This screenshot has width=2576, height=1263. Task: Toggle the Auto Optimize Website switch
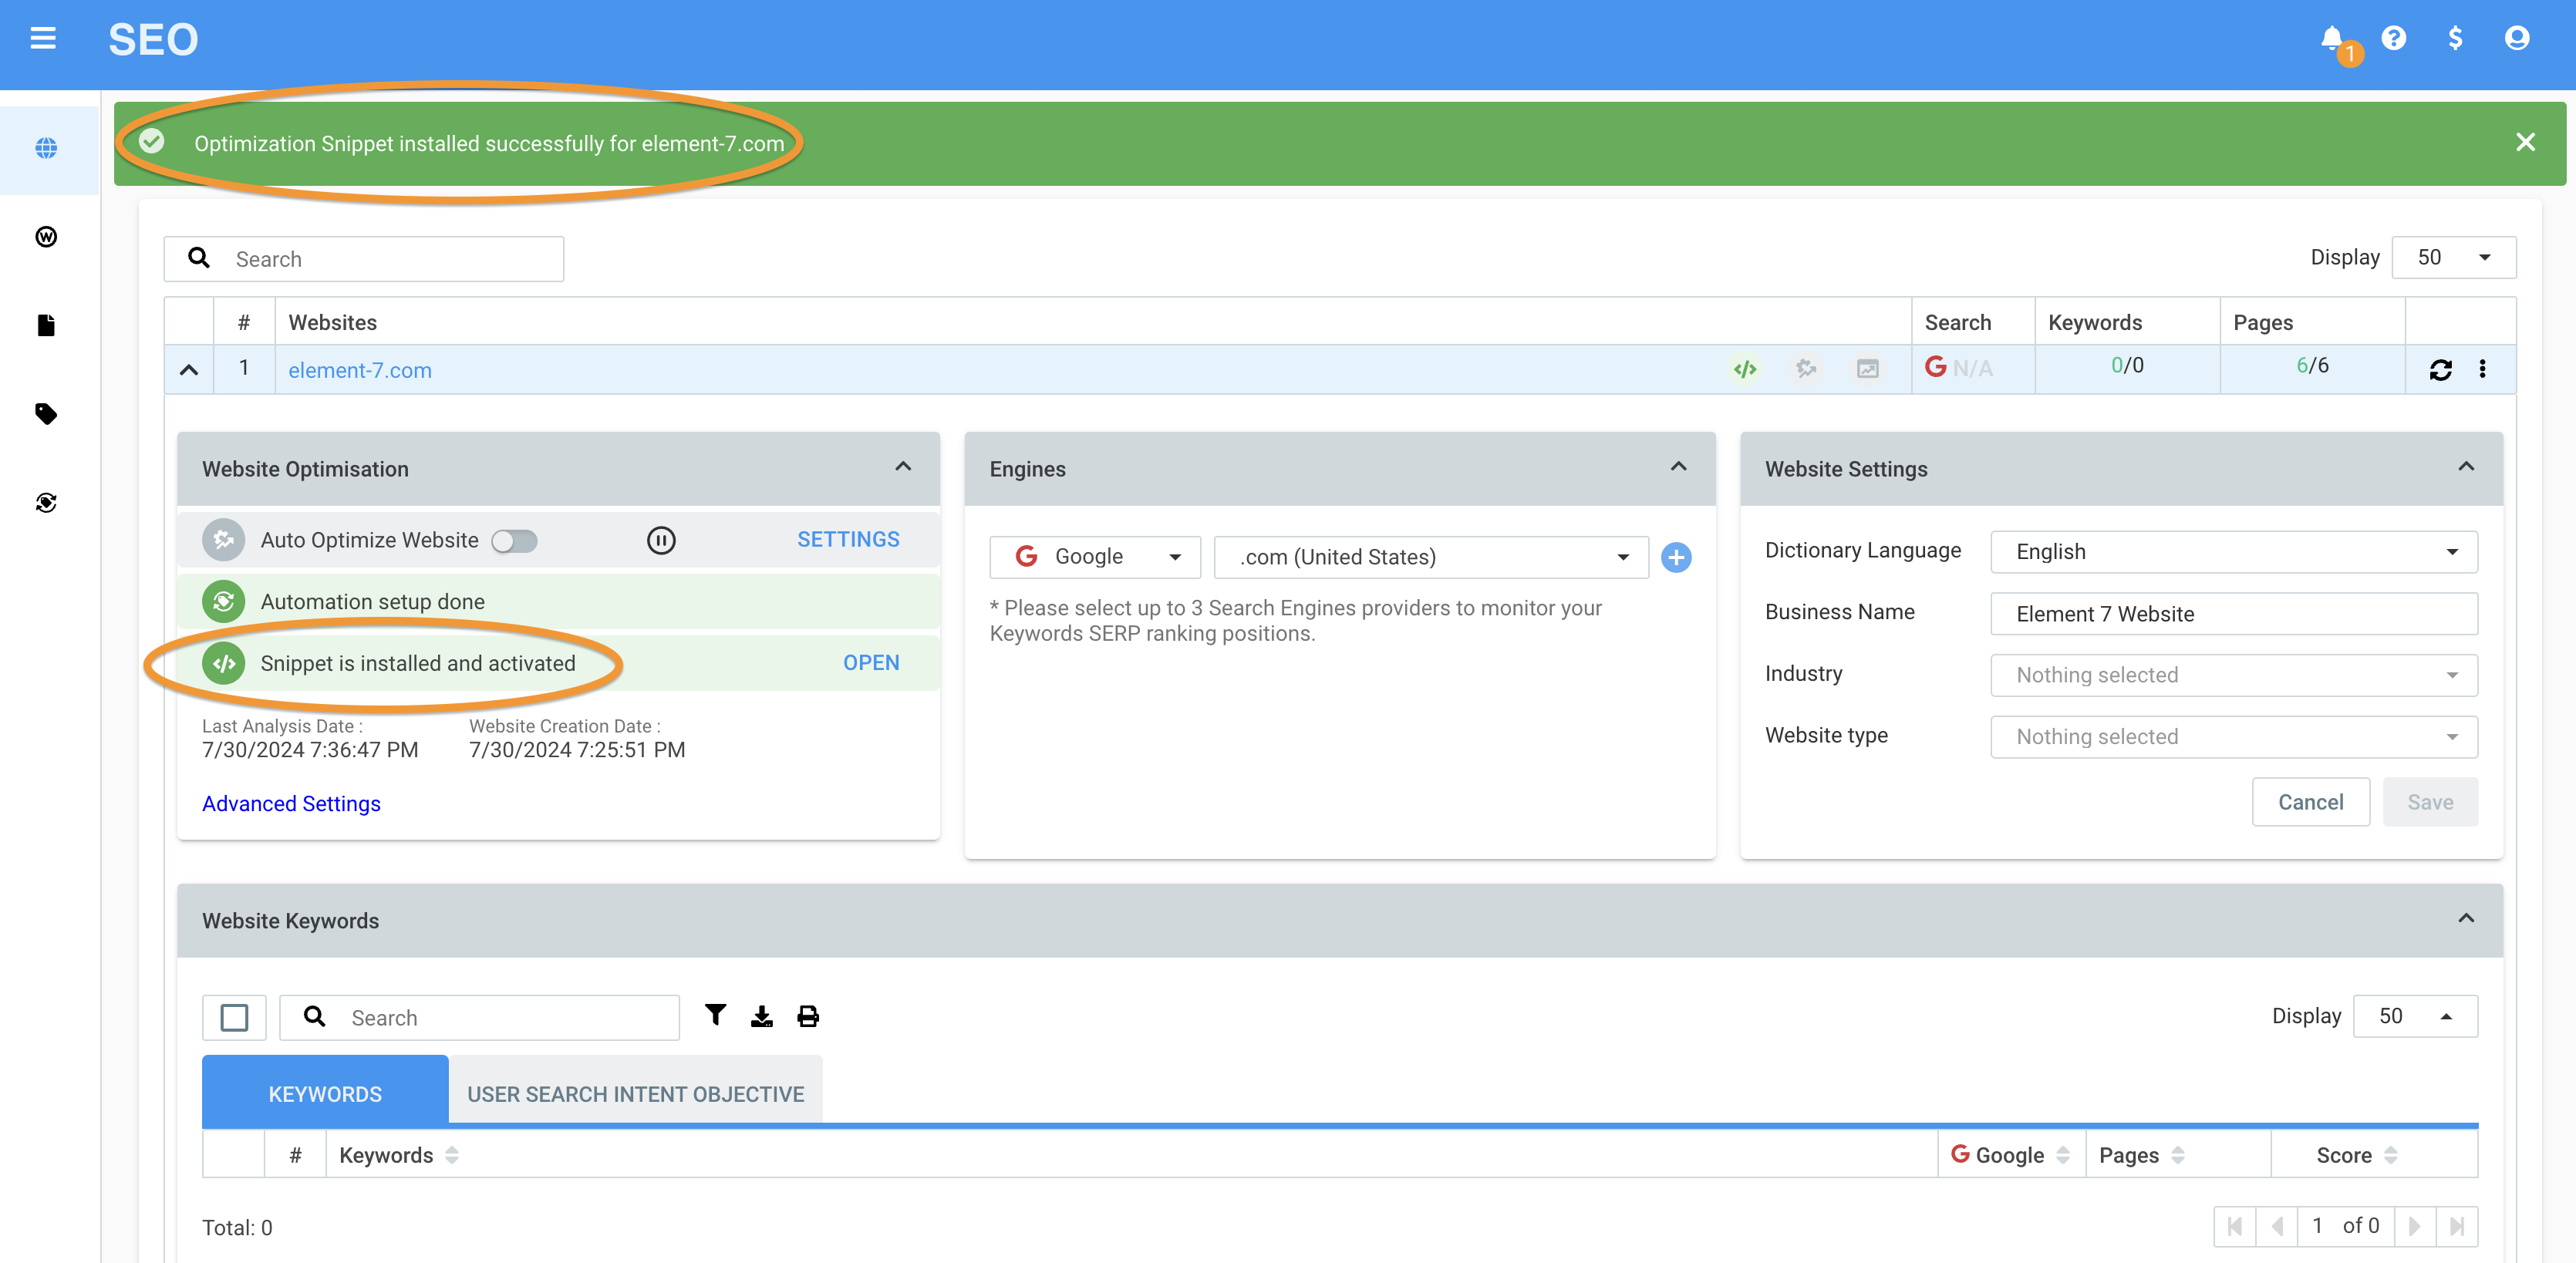pos(515,541)
